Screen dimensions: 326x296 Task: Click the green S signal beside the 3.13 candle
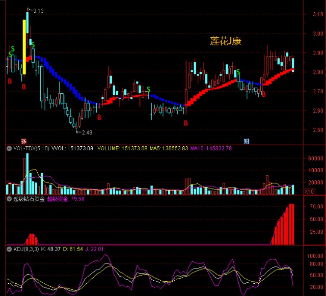click(33, 45)
